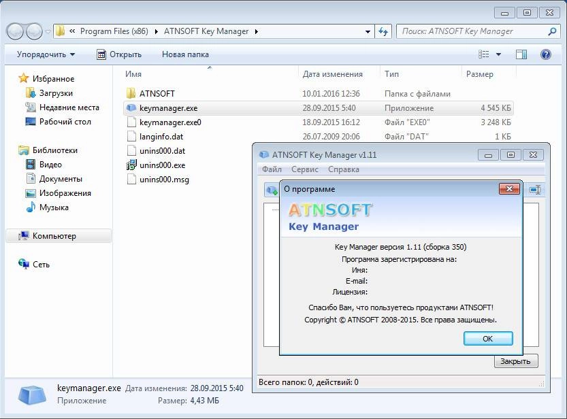Click the rename toolbar icon in Key Manager
567x419 pixels.
(x=534, y=190)
